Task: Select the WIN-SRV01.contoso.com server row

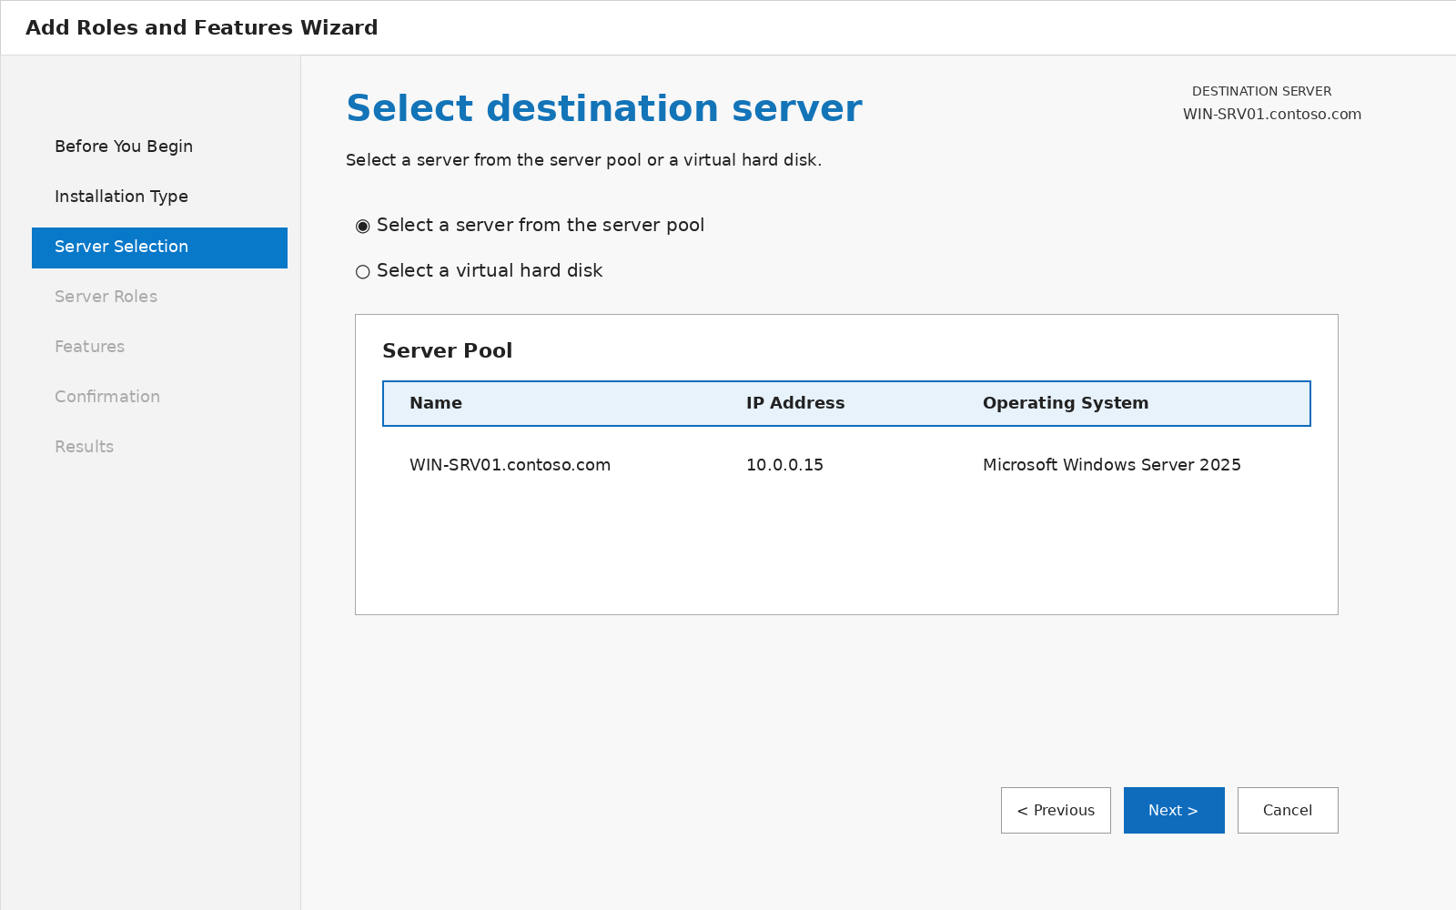Action: tap(846, 465)
